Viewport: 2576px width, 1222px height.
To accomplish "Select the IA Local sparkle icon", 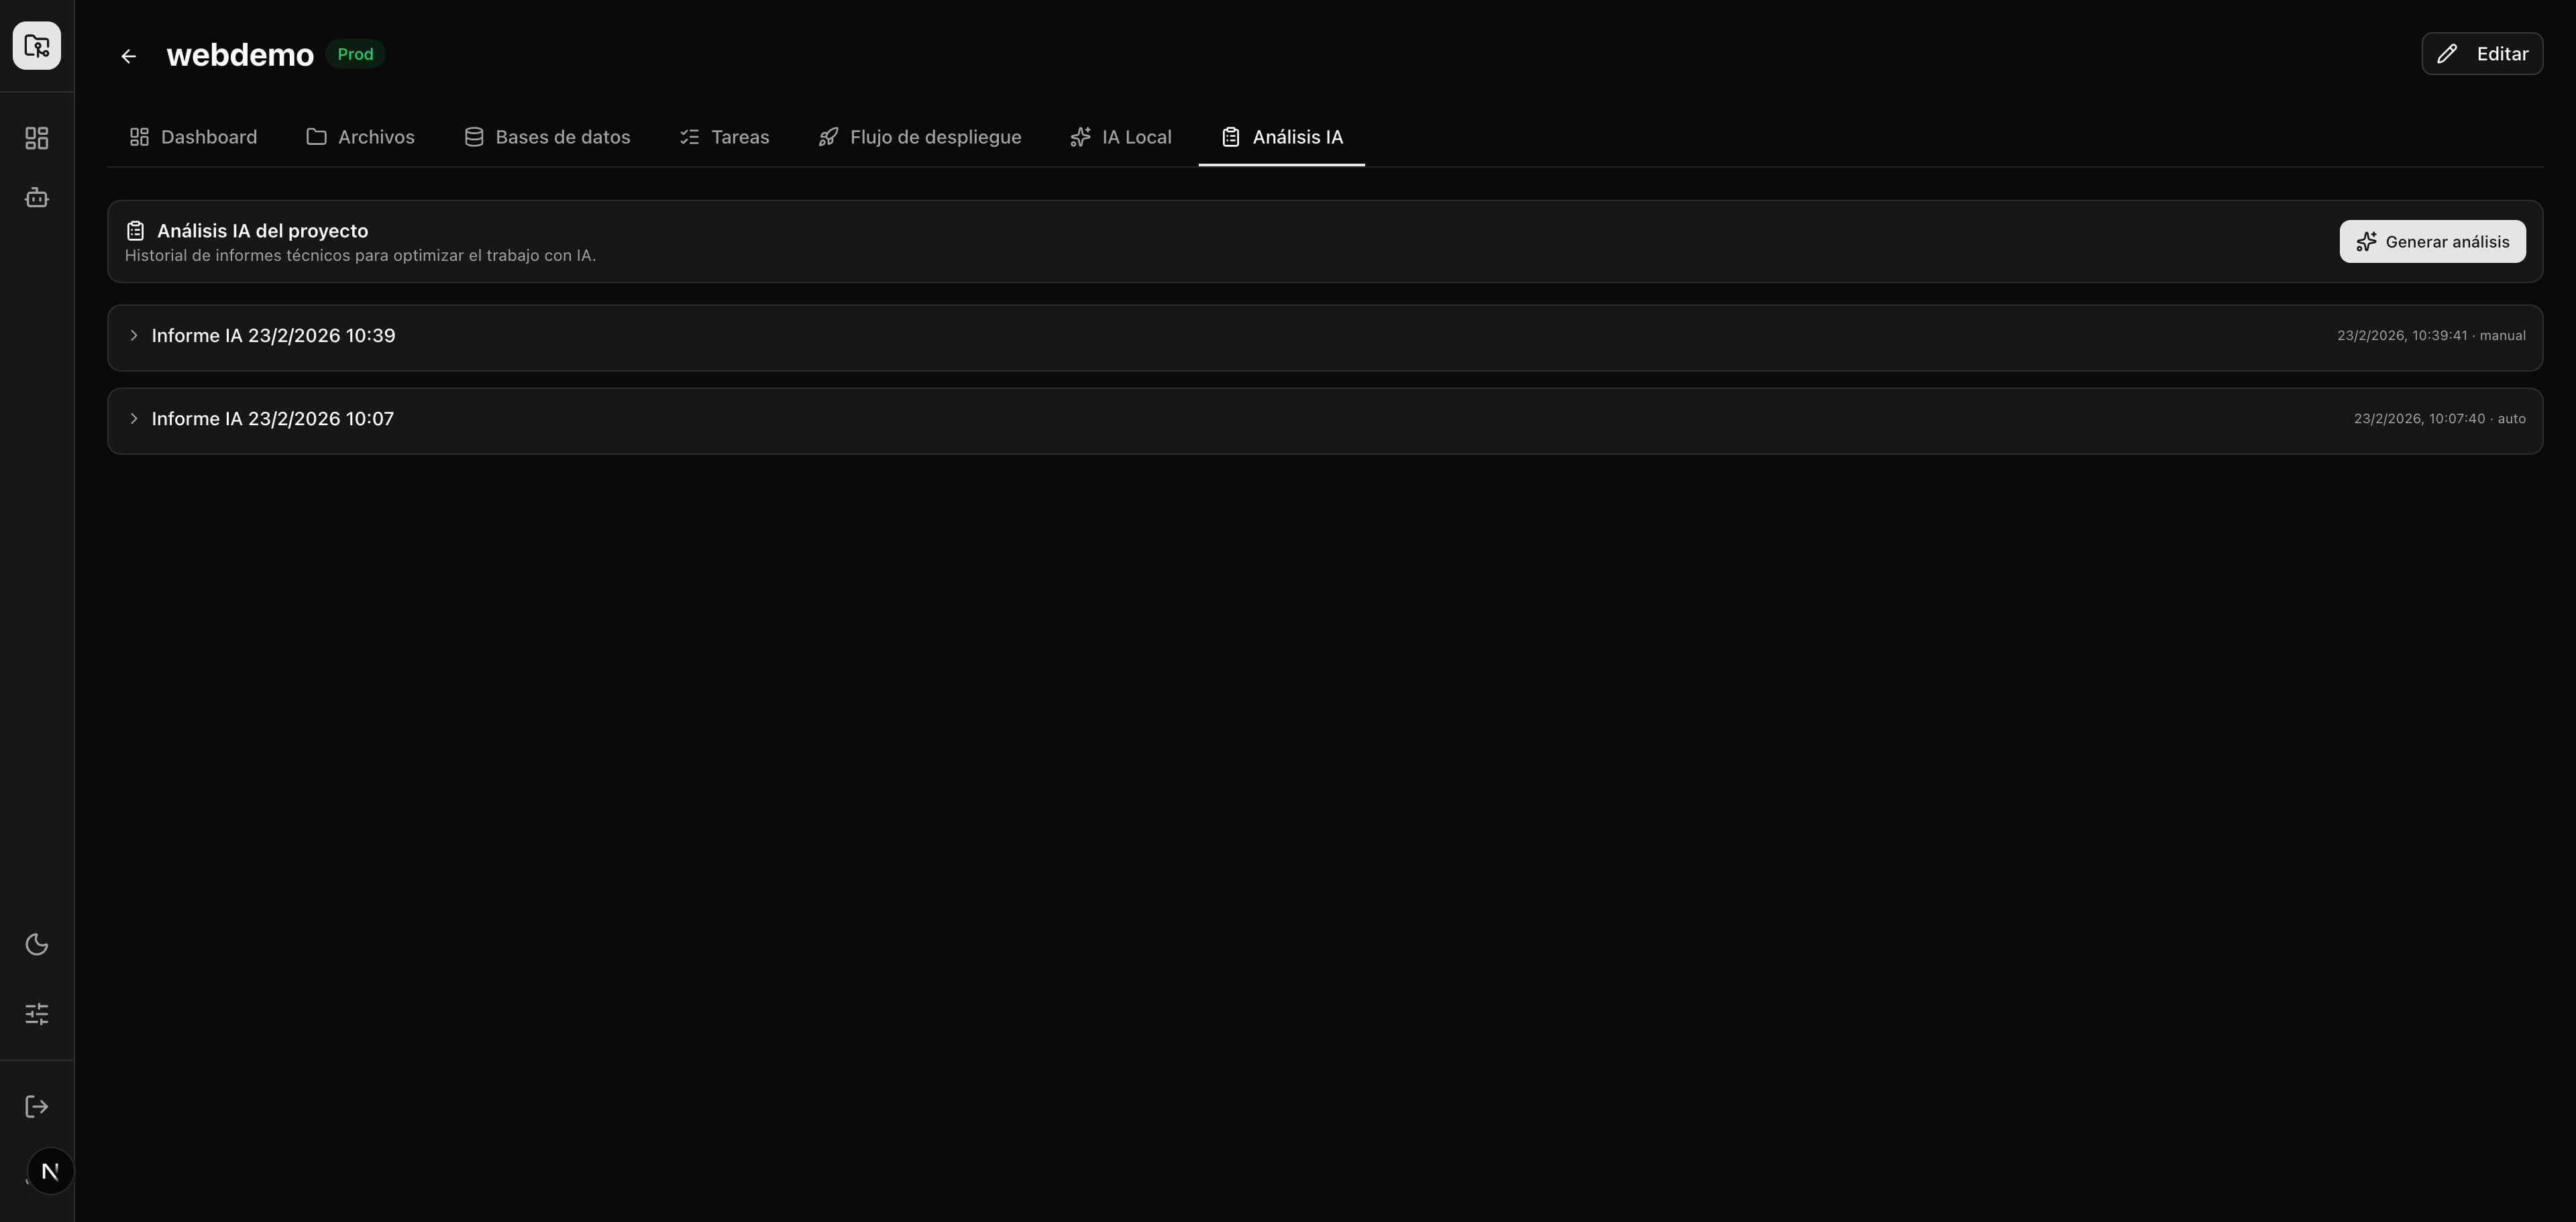I will (1080, 136).
